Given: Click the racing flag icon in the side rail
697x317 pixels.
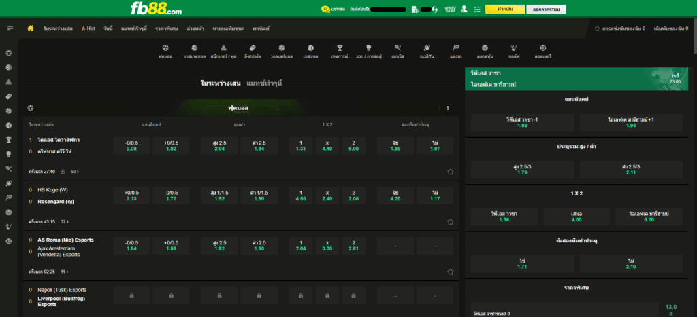Looking at the screenshot, I should click(x=8, y=198).
